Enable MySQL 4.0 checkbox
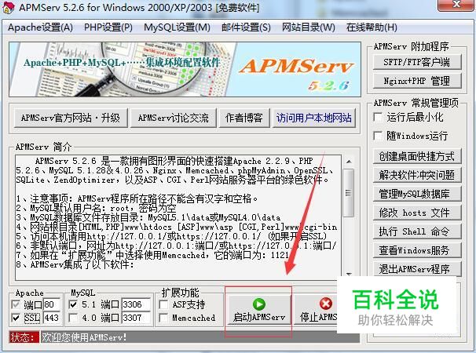The width and height of the screenshot is (476, 353). tap(73, 318)
